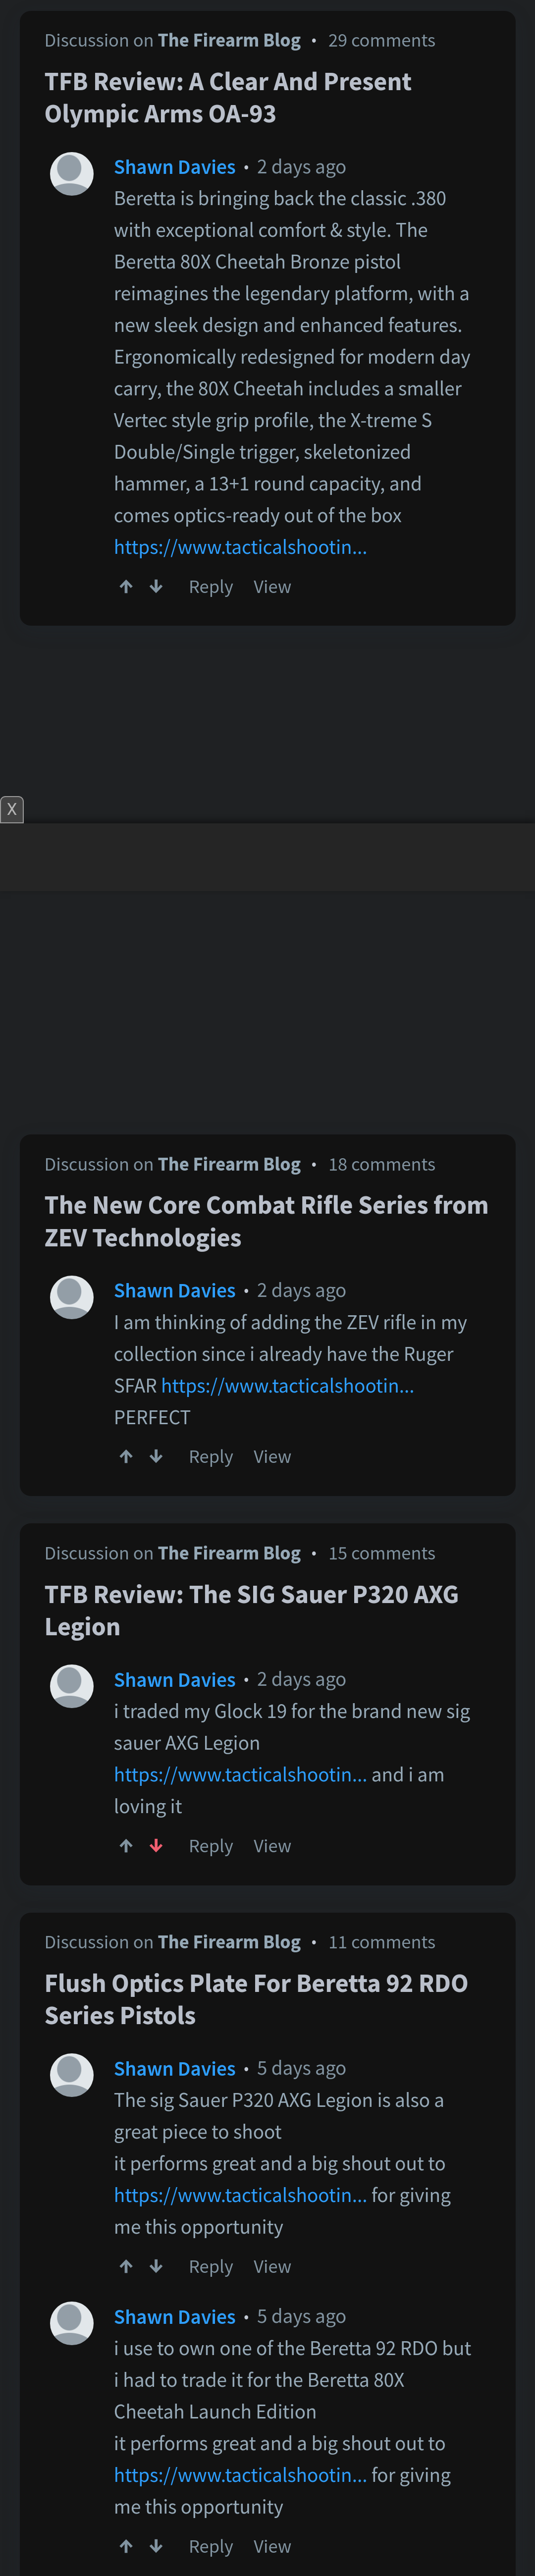This screenshot has height=2576, width=535.
Task: Upvote the Beretta 92 RDO trade comment
Action: tap(126, 2546)
